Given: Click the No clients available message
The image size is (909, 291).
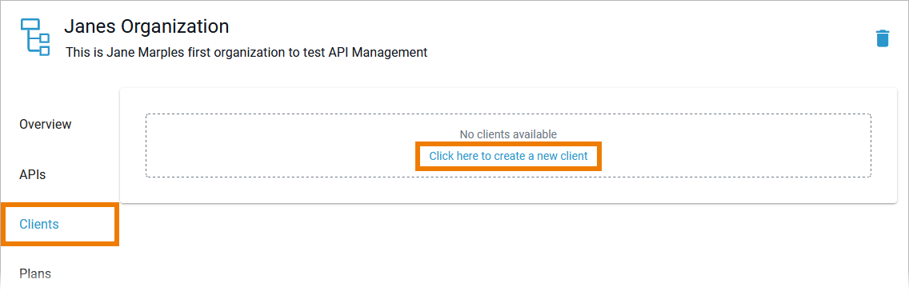Looking at the screenshot, I should pyautogui.click(x=508, y=134).
